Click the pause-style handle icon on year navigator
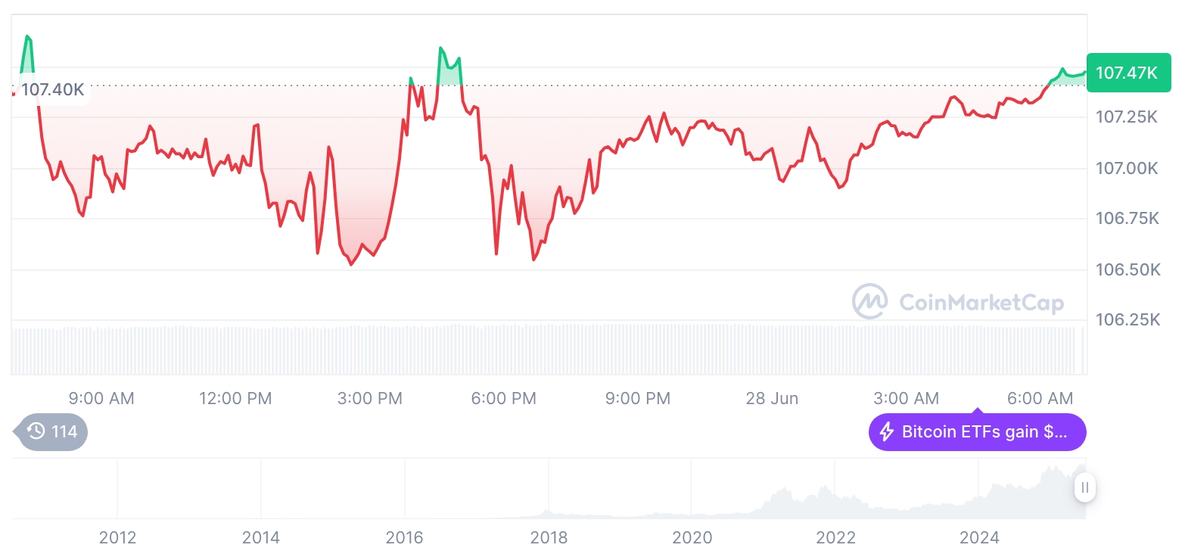Viewport: 1185px width, 554px height. (1084, 487)
